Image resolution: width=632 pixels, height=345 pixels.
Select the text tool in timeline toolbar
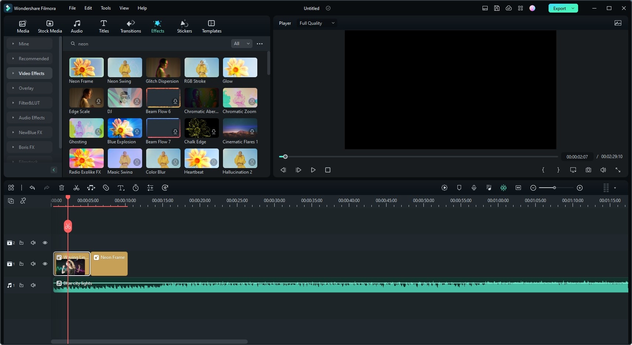tap(121, 188)
